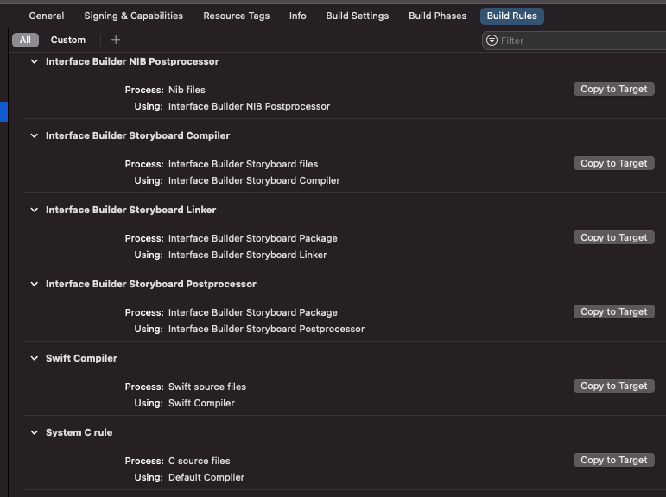This screenshot has height=497, width=666.
Task: Collapse the System C rule section
Action: (34, 433)
